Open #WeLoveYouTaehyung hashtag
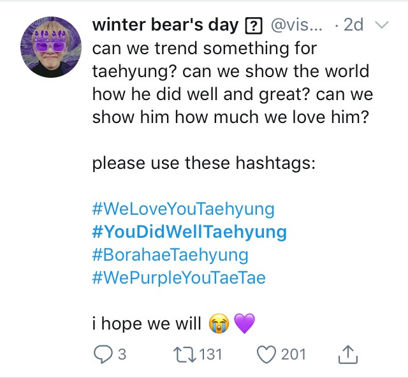The image size is (408, 378). click(x=184, y=209)
